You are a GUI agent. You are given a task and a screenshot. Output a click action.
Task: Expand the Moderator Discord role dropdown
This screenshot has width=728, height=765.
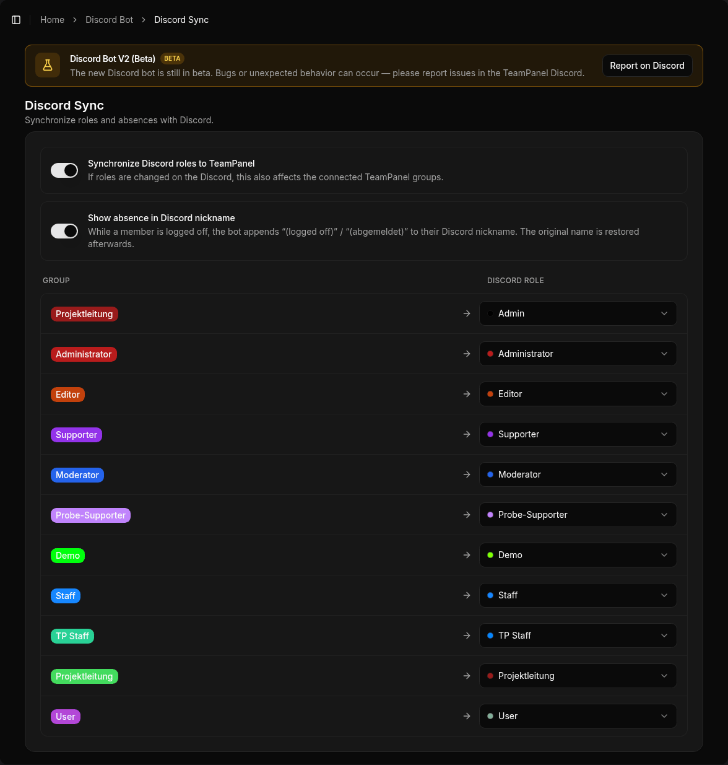pyautogui.click(x=578, y=474)
